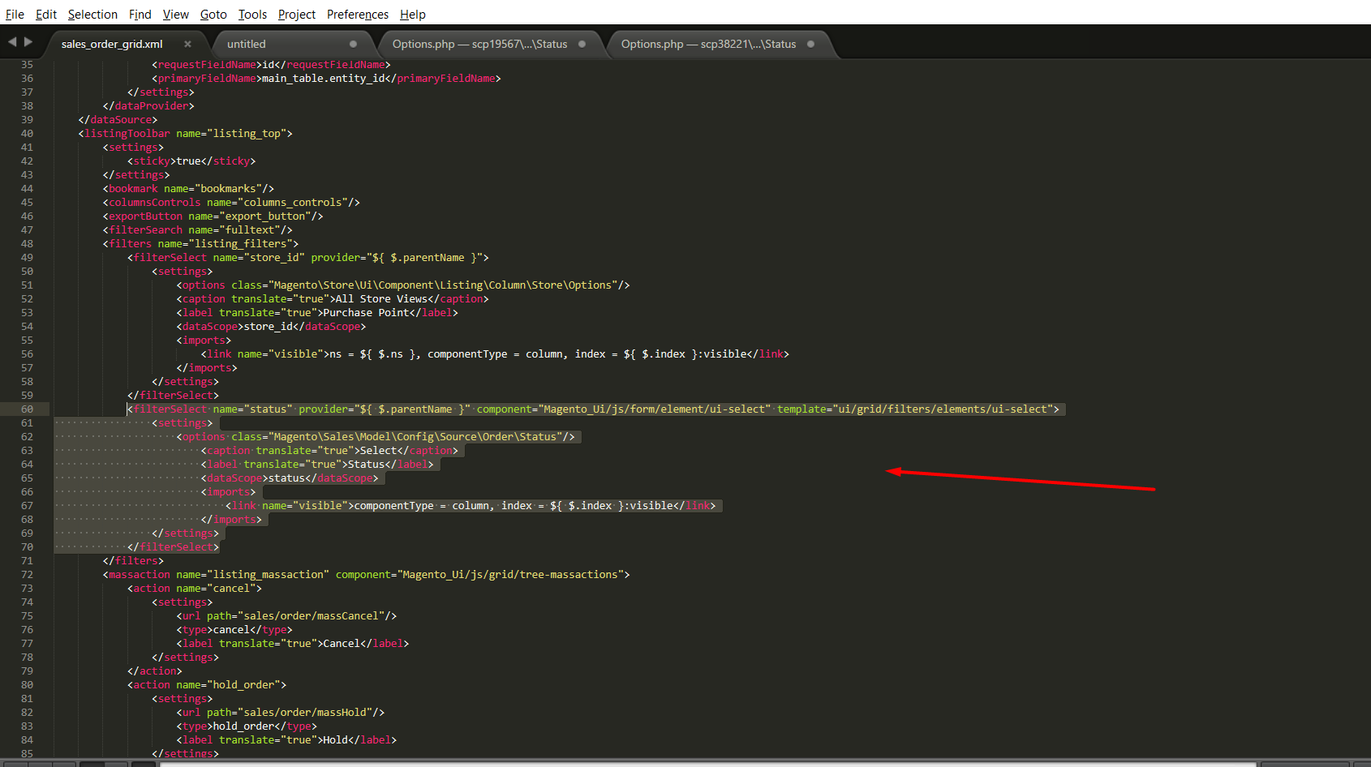Click the unsaved-changes dot on untitled tab
Image resolution: width=1371 pixels, height=767 pixels.
tap(352, 44)
